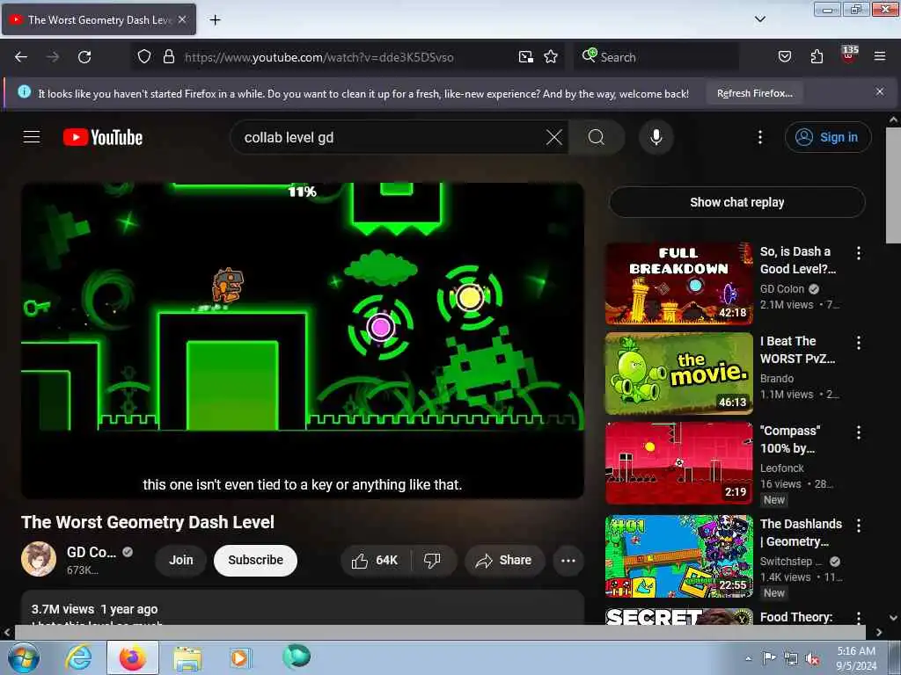Show hidden system tray icons arrow
This screenshot has height=675, width=901.
(x=748, y=658)
